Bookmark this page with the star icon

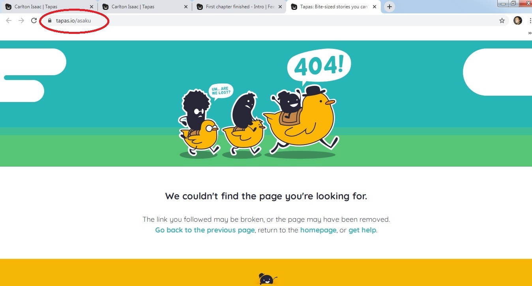(502, 20)
